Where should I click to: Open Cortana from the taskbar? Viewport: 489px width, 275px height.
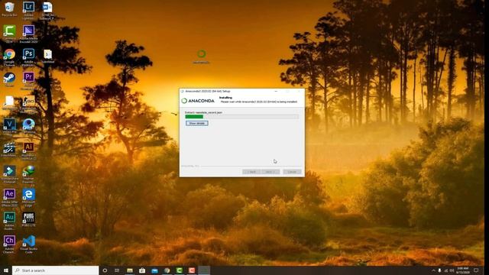coord(105,270)
